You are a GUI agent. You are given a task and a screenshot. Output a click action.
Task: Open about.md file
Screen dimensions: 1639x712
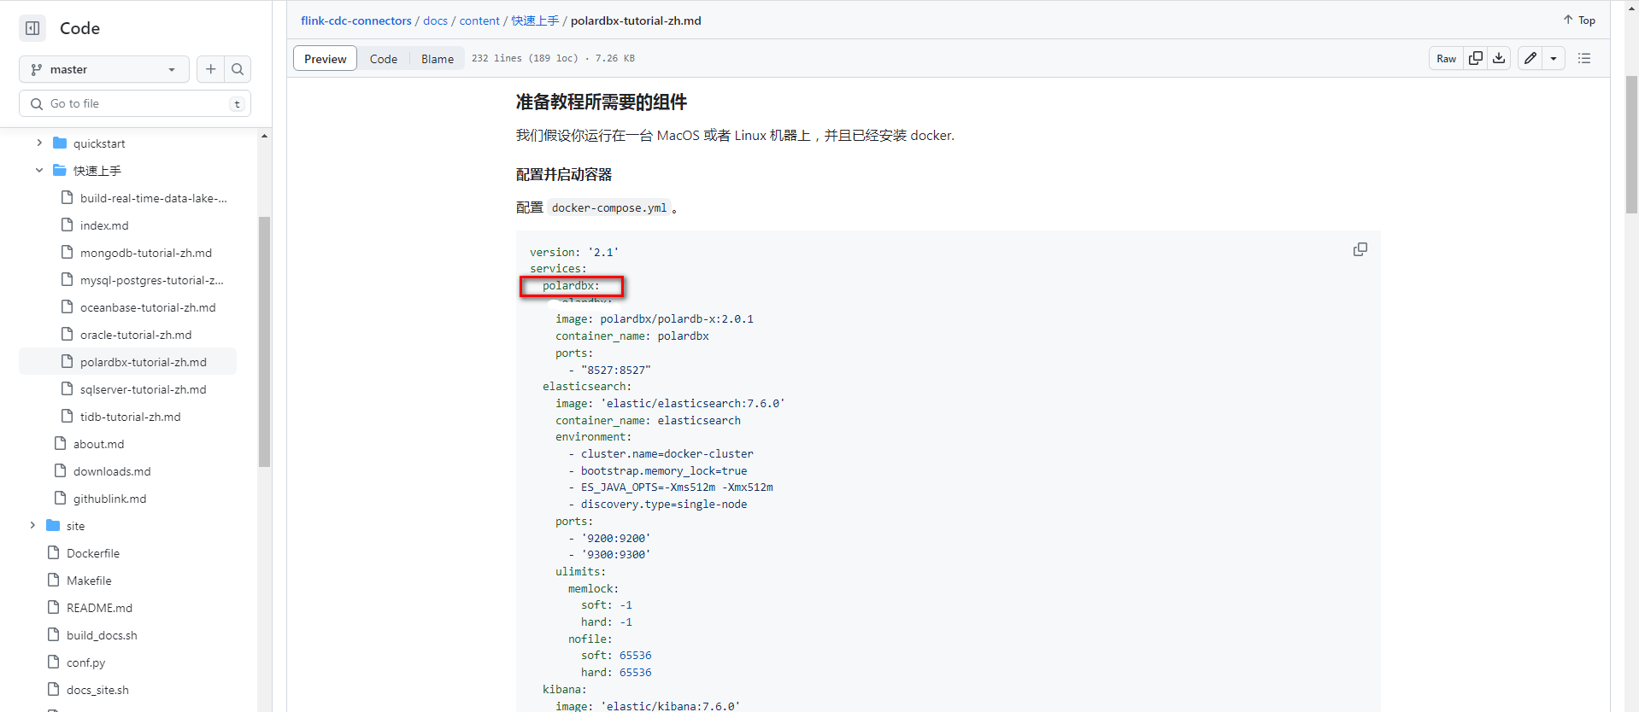[98, 444]
